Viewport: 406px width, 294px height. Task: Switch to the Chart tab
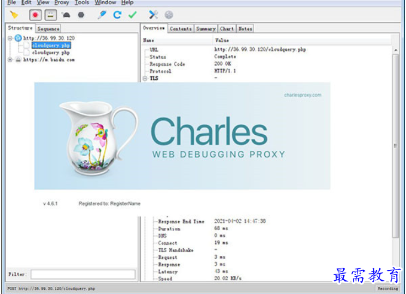pyautogui.click(x=227, y=29)
